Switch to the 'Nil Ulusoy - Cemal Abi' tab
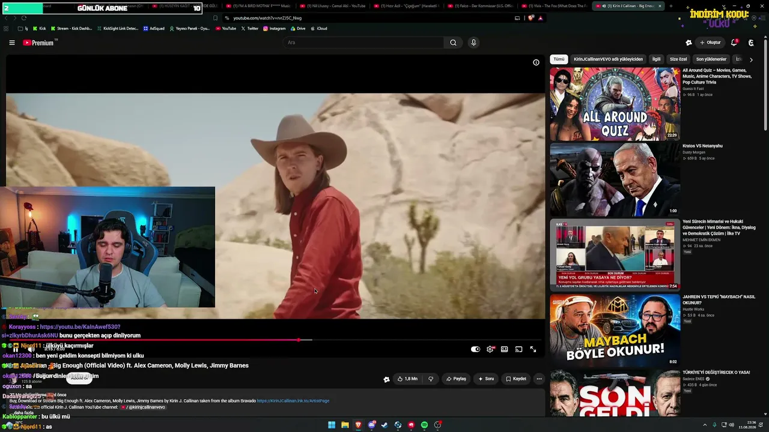 tap(332, 6)
